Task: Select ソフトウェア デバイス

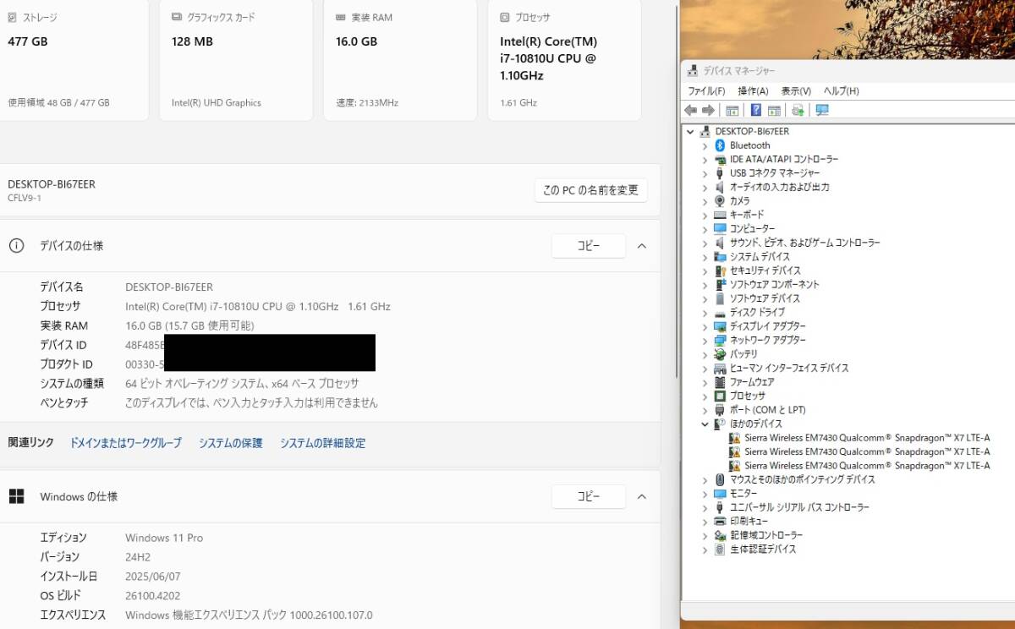Action: [x=765, y=298]
